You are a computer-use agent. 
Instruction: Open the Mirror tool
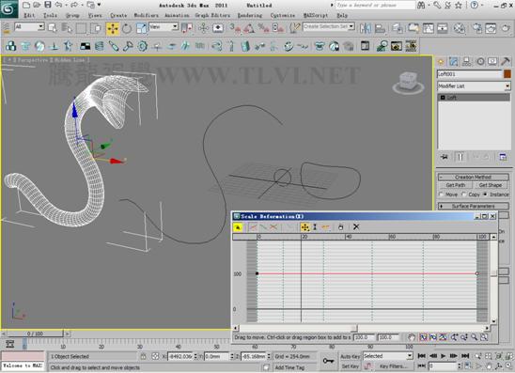(x=365, y=28)
